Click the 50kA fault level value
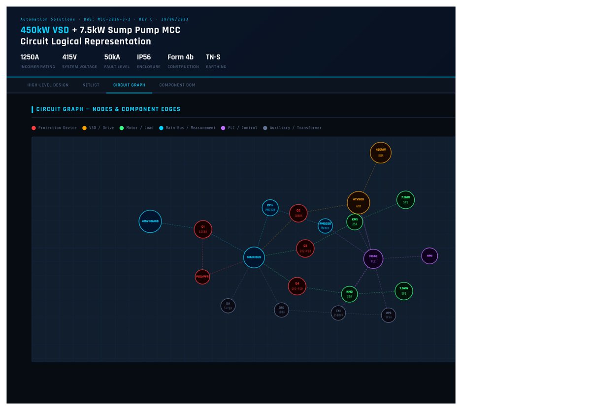The image size is (591, 410). [x=112, y=57]
